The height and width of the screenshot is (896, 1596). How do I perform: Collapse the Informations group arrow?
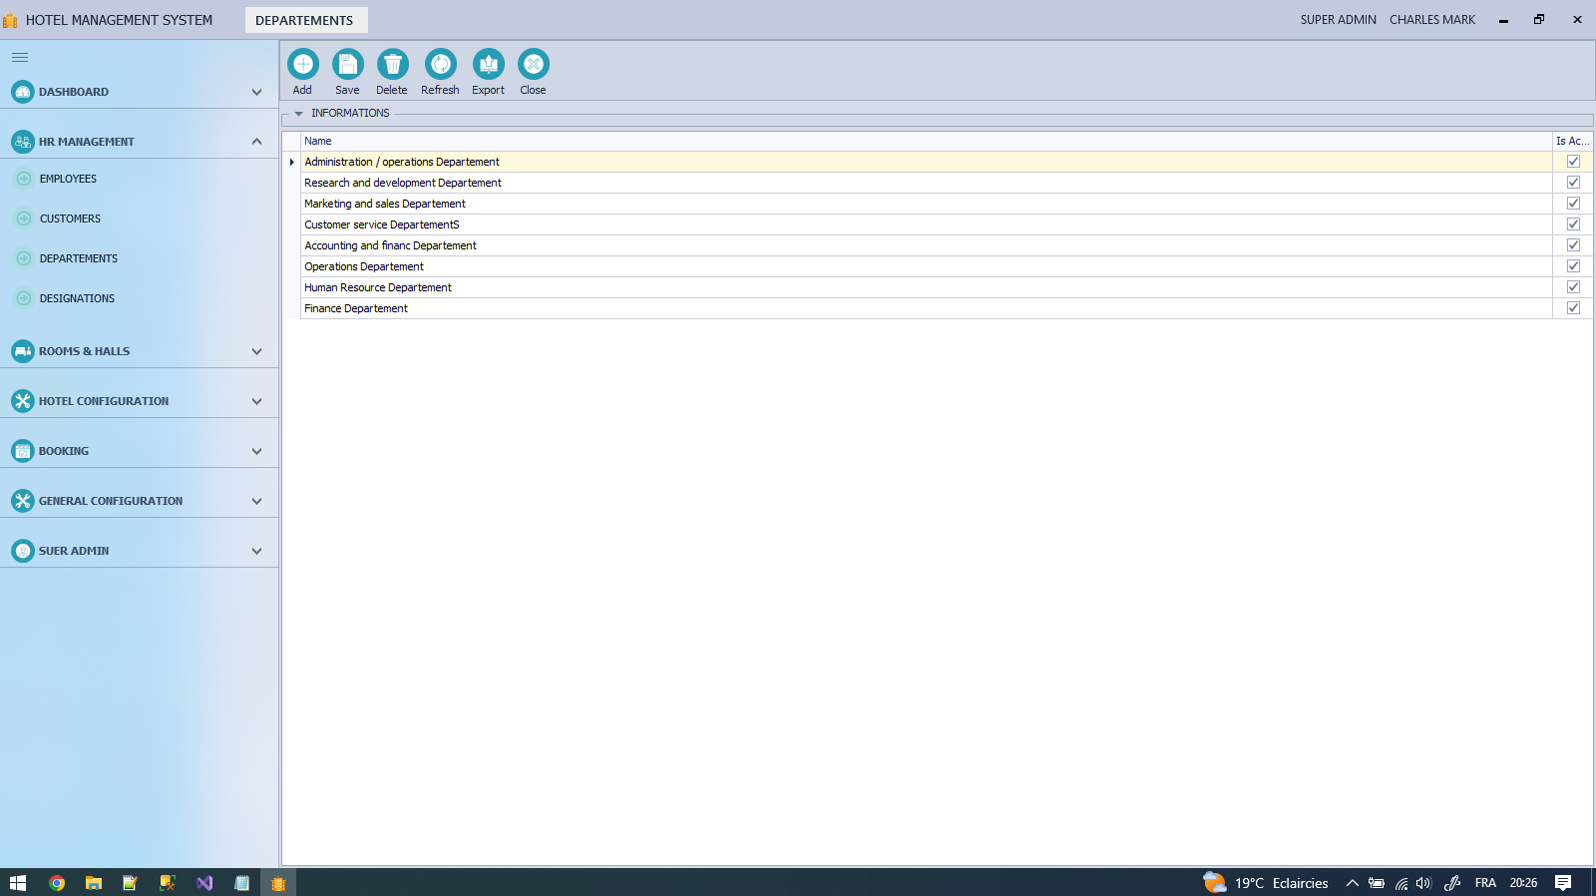(x=298, y=114)
